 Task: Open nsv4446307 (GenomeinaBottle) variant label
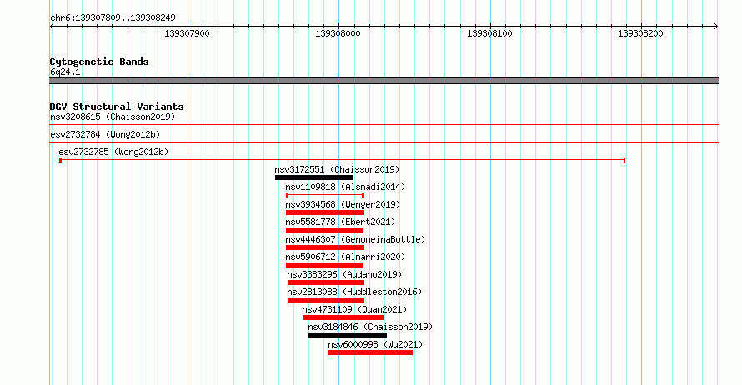[355, 239]
